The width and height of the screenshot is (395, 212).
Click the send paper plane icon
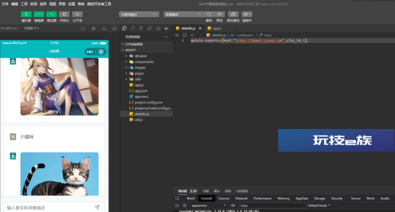click(97, 207)
